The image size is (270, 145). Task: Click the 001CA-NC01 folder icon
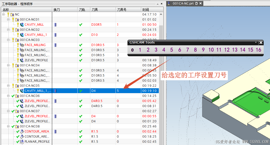pos(17,19)
